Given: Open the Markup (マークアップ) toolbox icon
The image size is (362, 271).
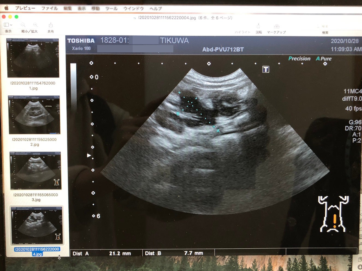Looking at the screenshot, I should point(277,26).
